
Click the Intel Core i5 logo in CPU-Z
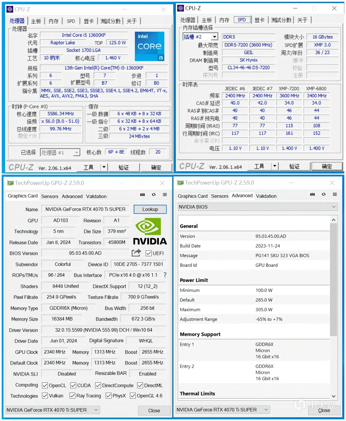tap(150, 46)
